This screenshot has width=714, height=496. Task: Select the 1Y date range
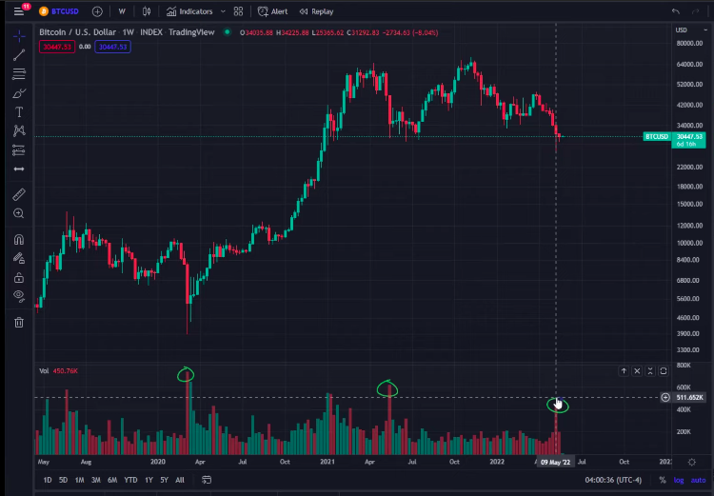pos(149,480)
